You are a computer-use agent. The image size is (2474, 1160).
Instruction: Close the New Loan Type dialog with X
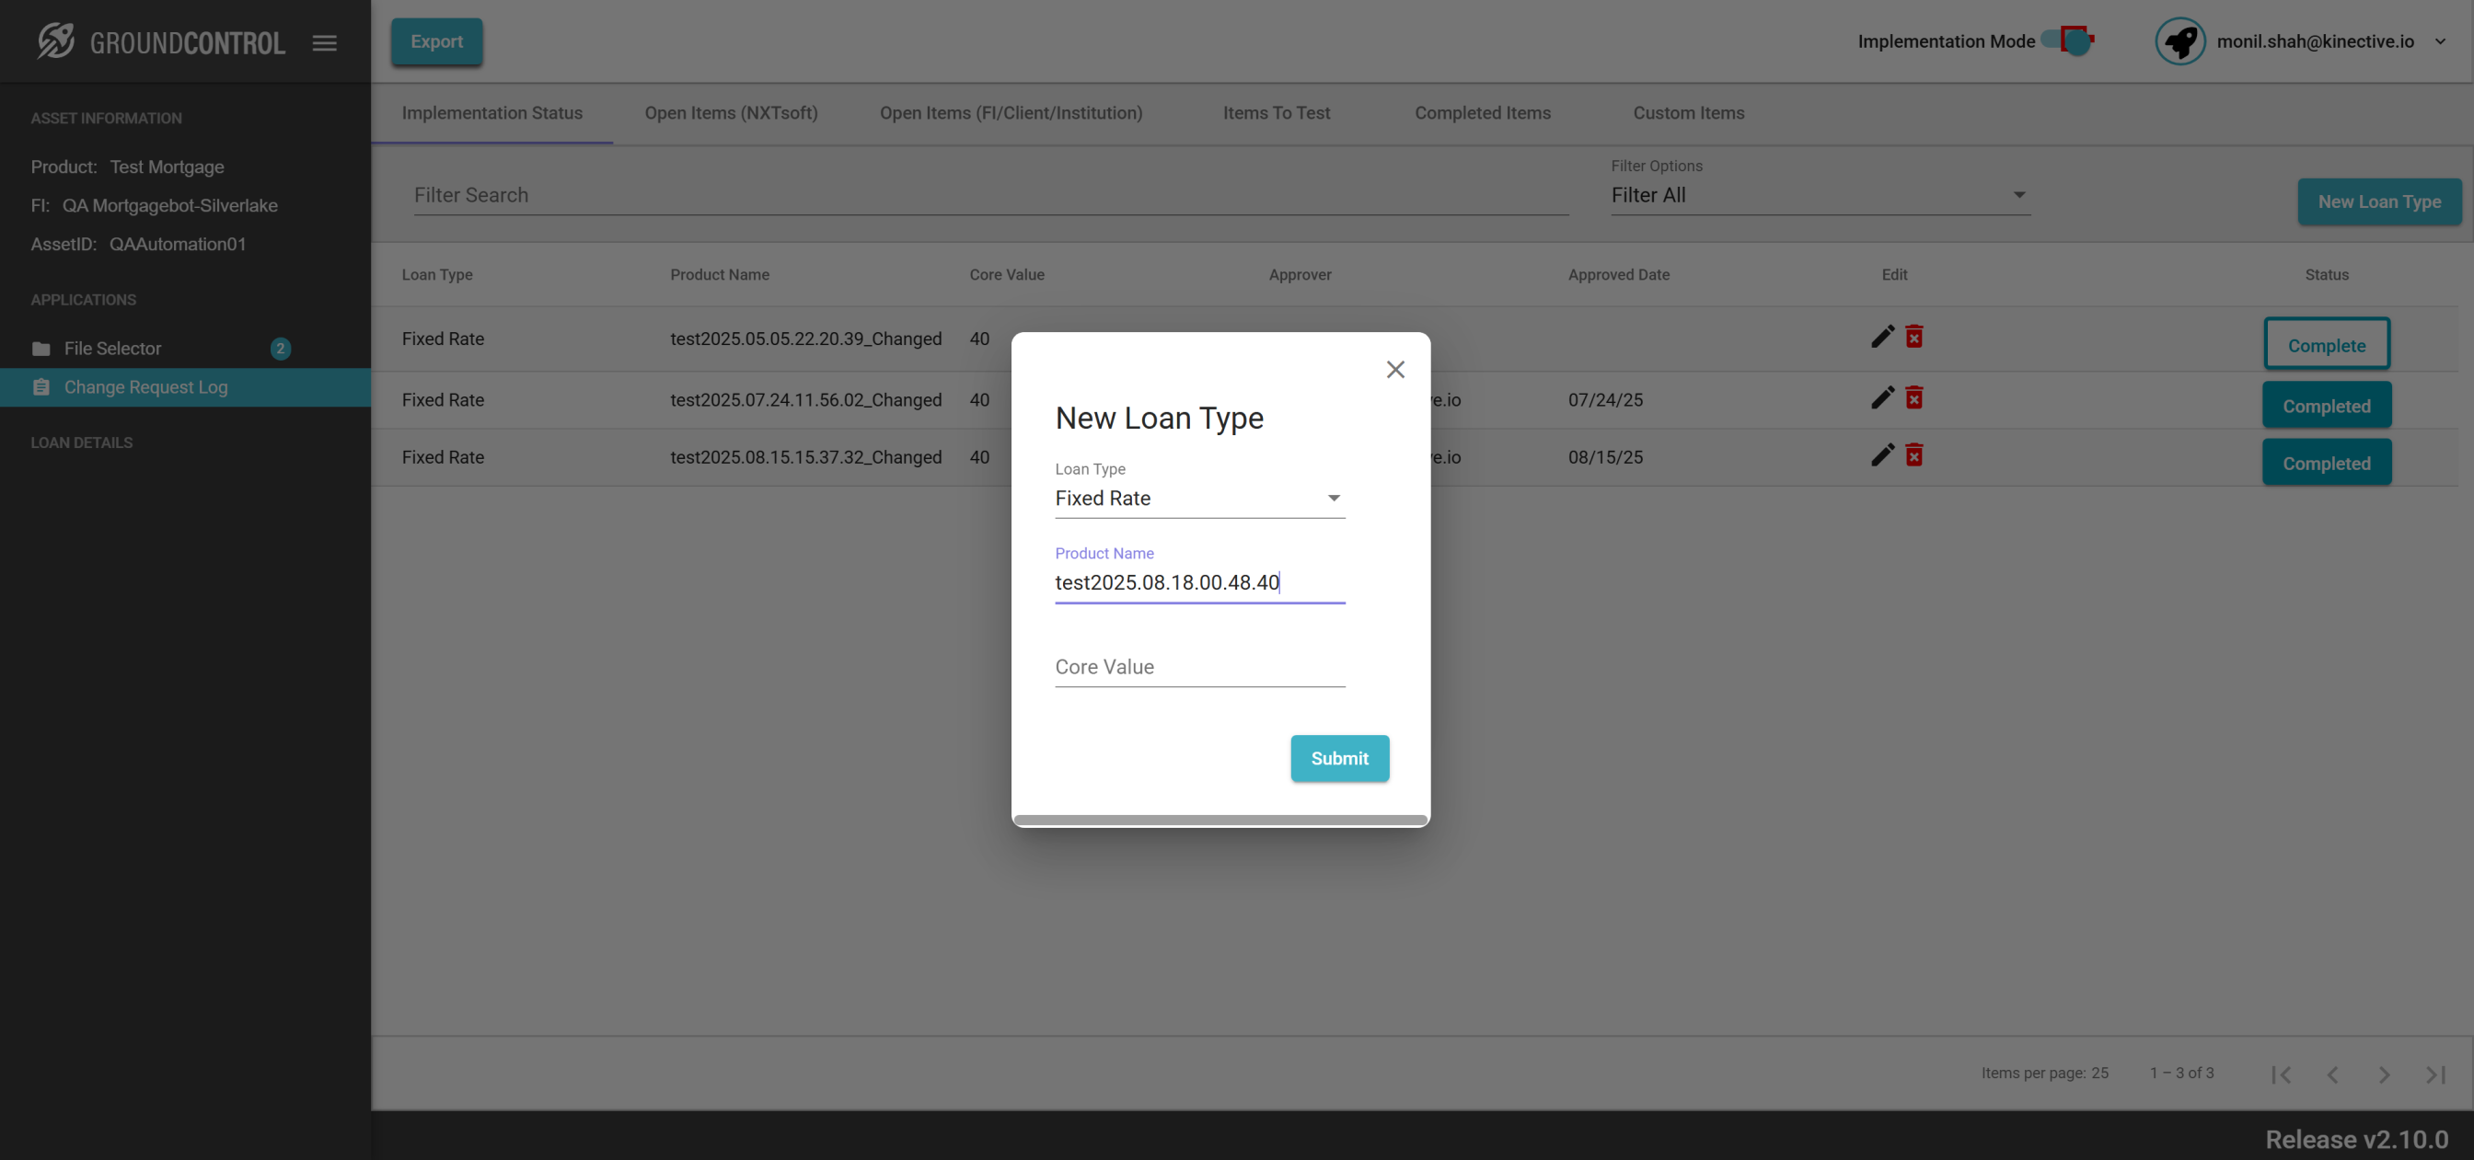pyautogui.click(x=1395, y=370)
